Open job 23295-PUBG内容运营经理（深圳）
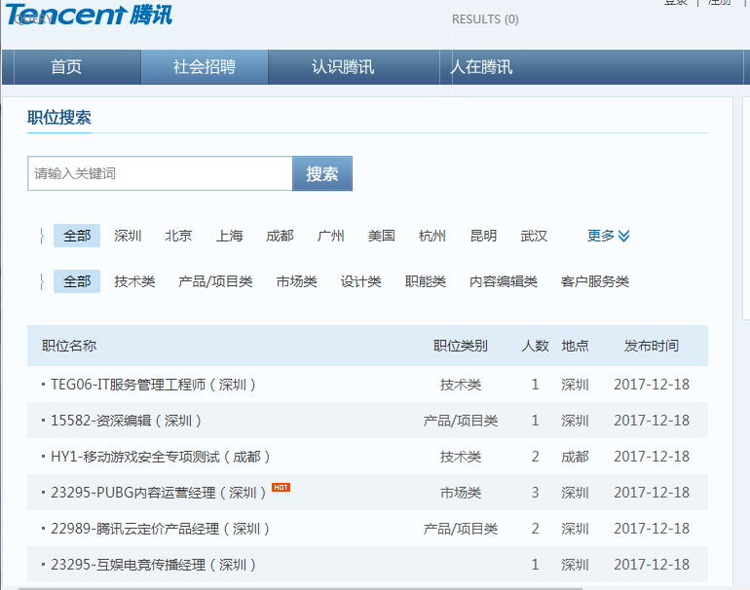 pyautogui.click(x=159, y=493)
